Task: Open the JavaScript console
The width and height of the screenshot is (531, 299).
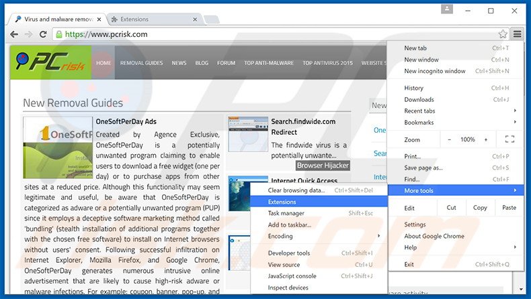Action: [319, 276]
